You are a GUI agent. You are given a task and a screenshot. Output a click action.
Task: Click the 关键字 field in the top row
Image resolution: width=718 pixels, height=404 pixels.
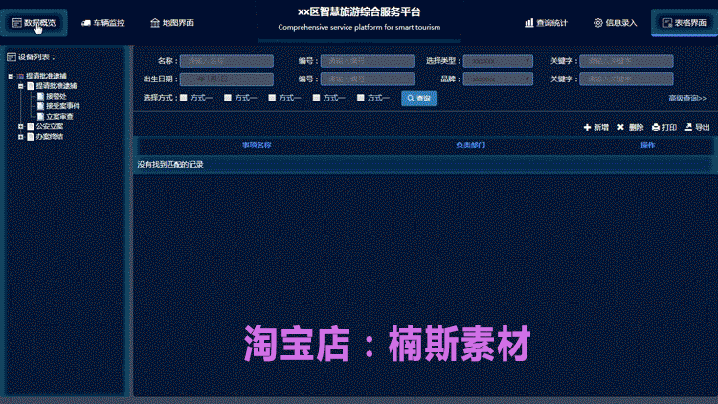626,61
